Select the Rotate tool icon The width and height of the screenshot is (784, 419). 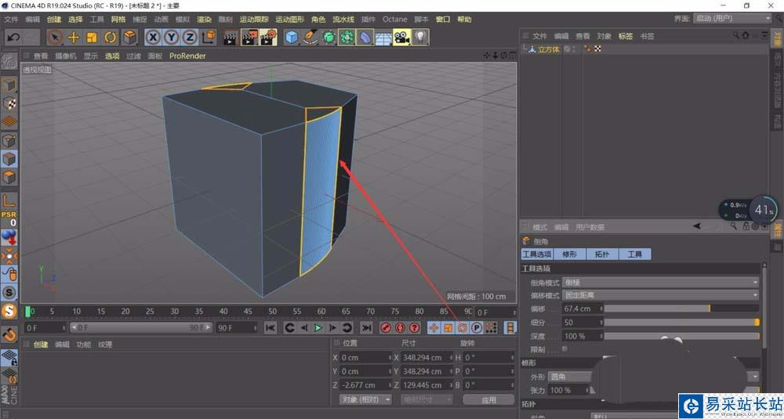pyautogui.click(x=111, y=37)
